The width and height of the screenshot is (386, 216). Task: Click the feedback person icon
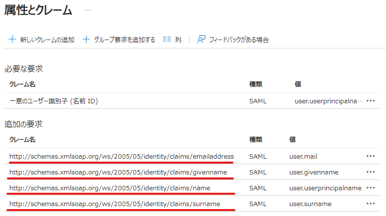point(201,39)
